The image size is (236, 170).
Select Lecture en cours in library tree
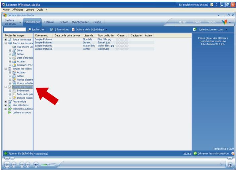point(20,113)
